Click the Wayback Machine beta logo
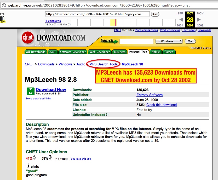Image resolution: width=218 pixels, height=180 pixels. [3, 18]
